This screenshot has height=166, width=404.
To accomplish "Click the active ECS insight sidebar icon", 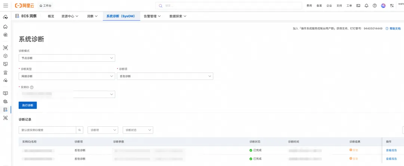I will [x=5, y=110].
